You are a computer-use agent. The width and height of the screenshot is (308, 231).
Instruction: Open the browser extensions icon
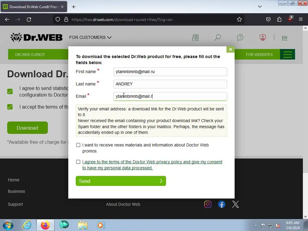(279, 20)
